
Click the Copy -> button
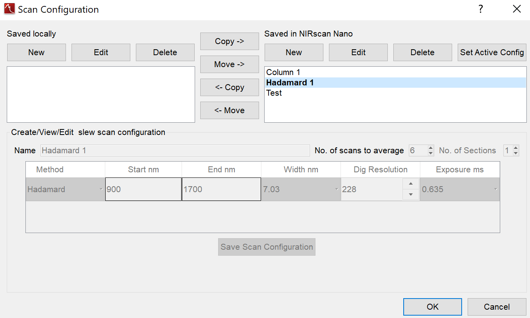tap(230, 41)
